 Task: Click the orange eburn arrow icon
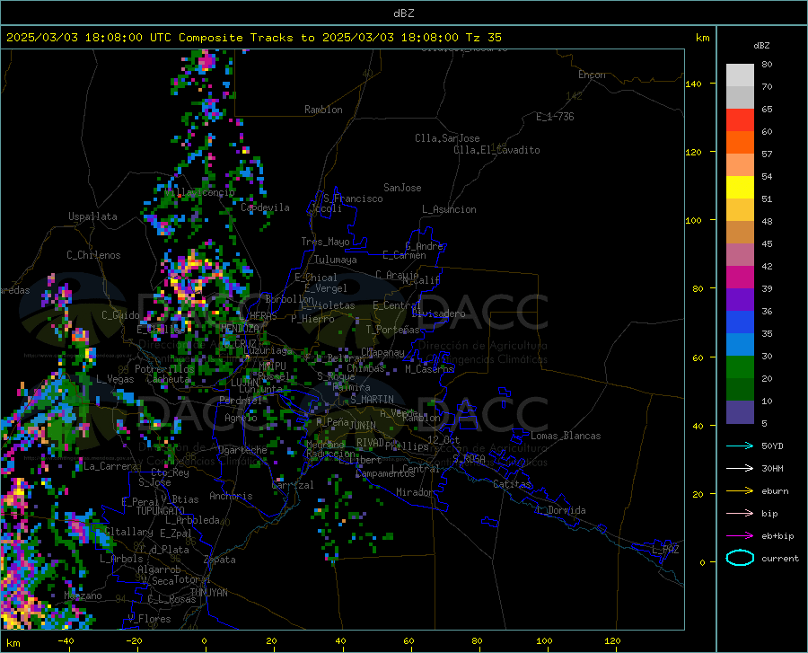740,490
